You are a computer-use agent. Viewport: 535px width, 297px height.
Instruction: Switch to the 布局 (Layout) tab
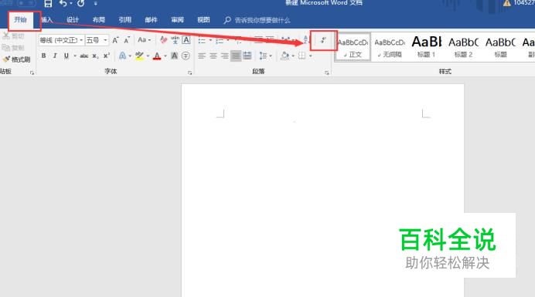coord(99,20)
